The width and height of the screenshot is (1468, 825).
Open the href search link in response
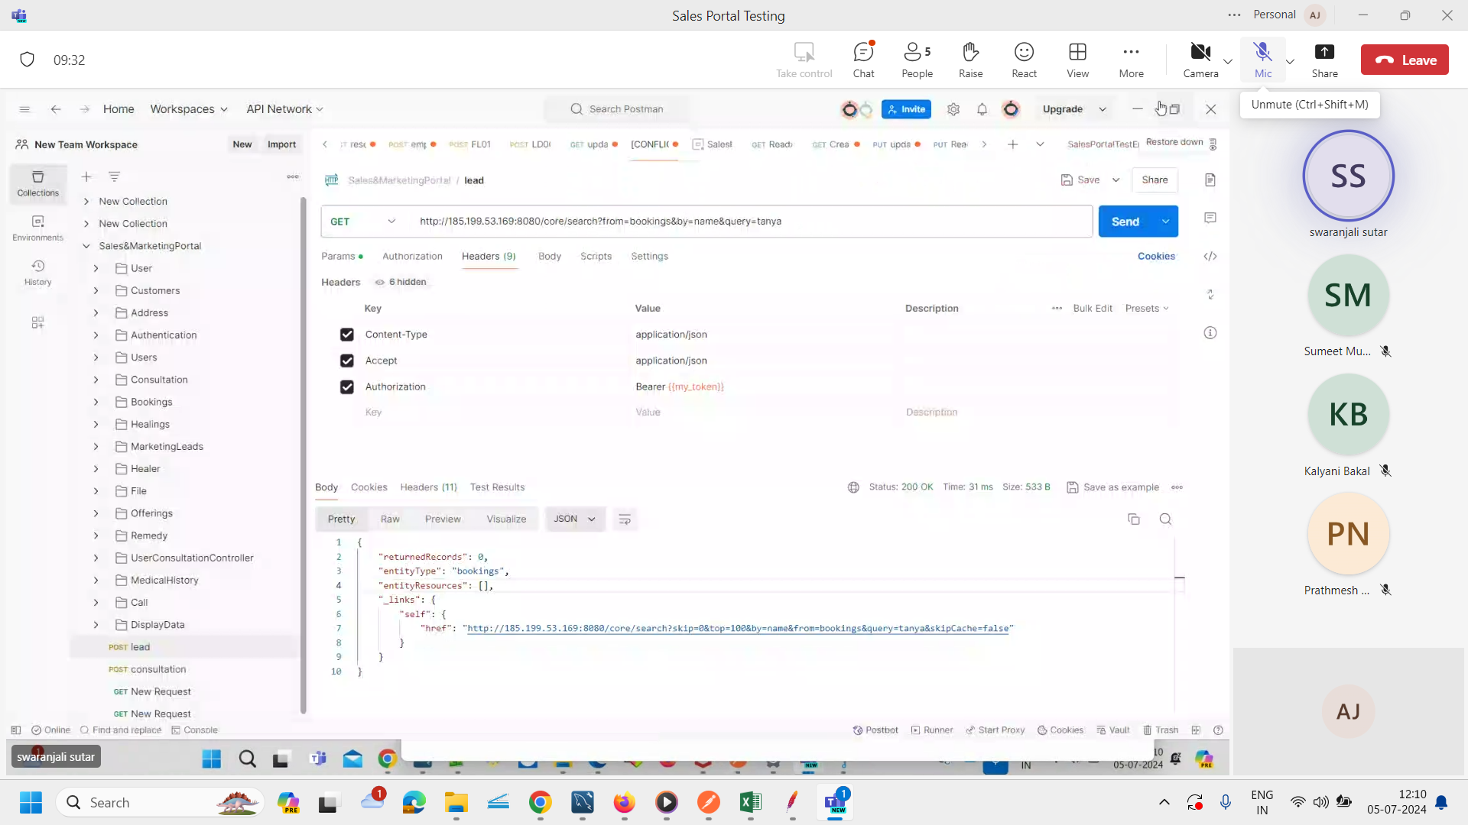click(x=738, y=629)
